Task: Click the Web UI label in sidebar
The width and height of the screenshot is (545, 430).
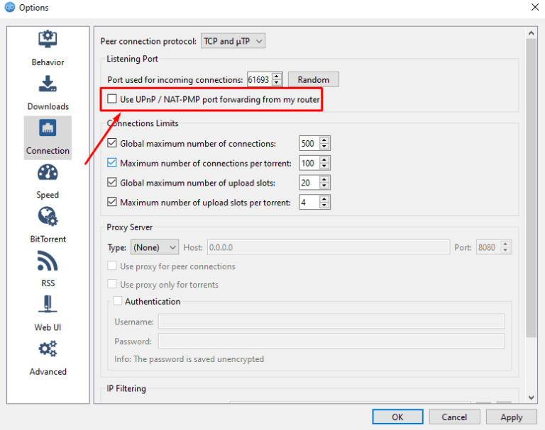Action: click(x=48, y=327)
